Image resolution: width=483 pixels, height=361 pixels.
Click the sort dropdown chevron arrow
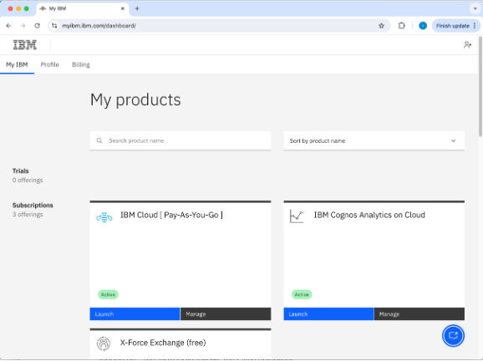pos(453,140)
